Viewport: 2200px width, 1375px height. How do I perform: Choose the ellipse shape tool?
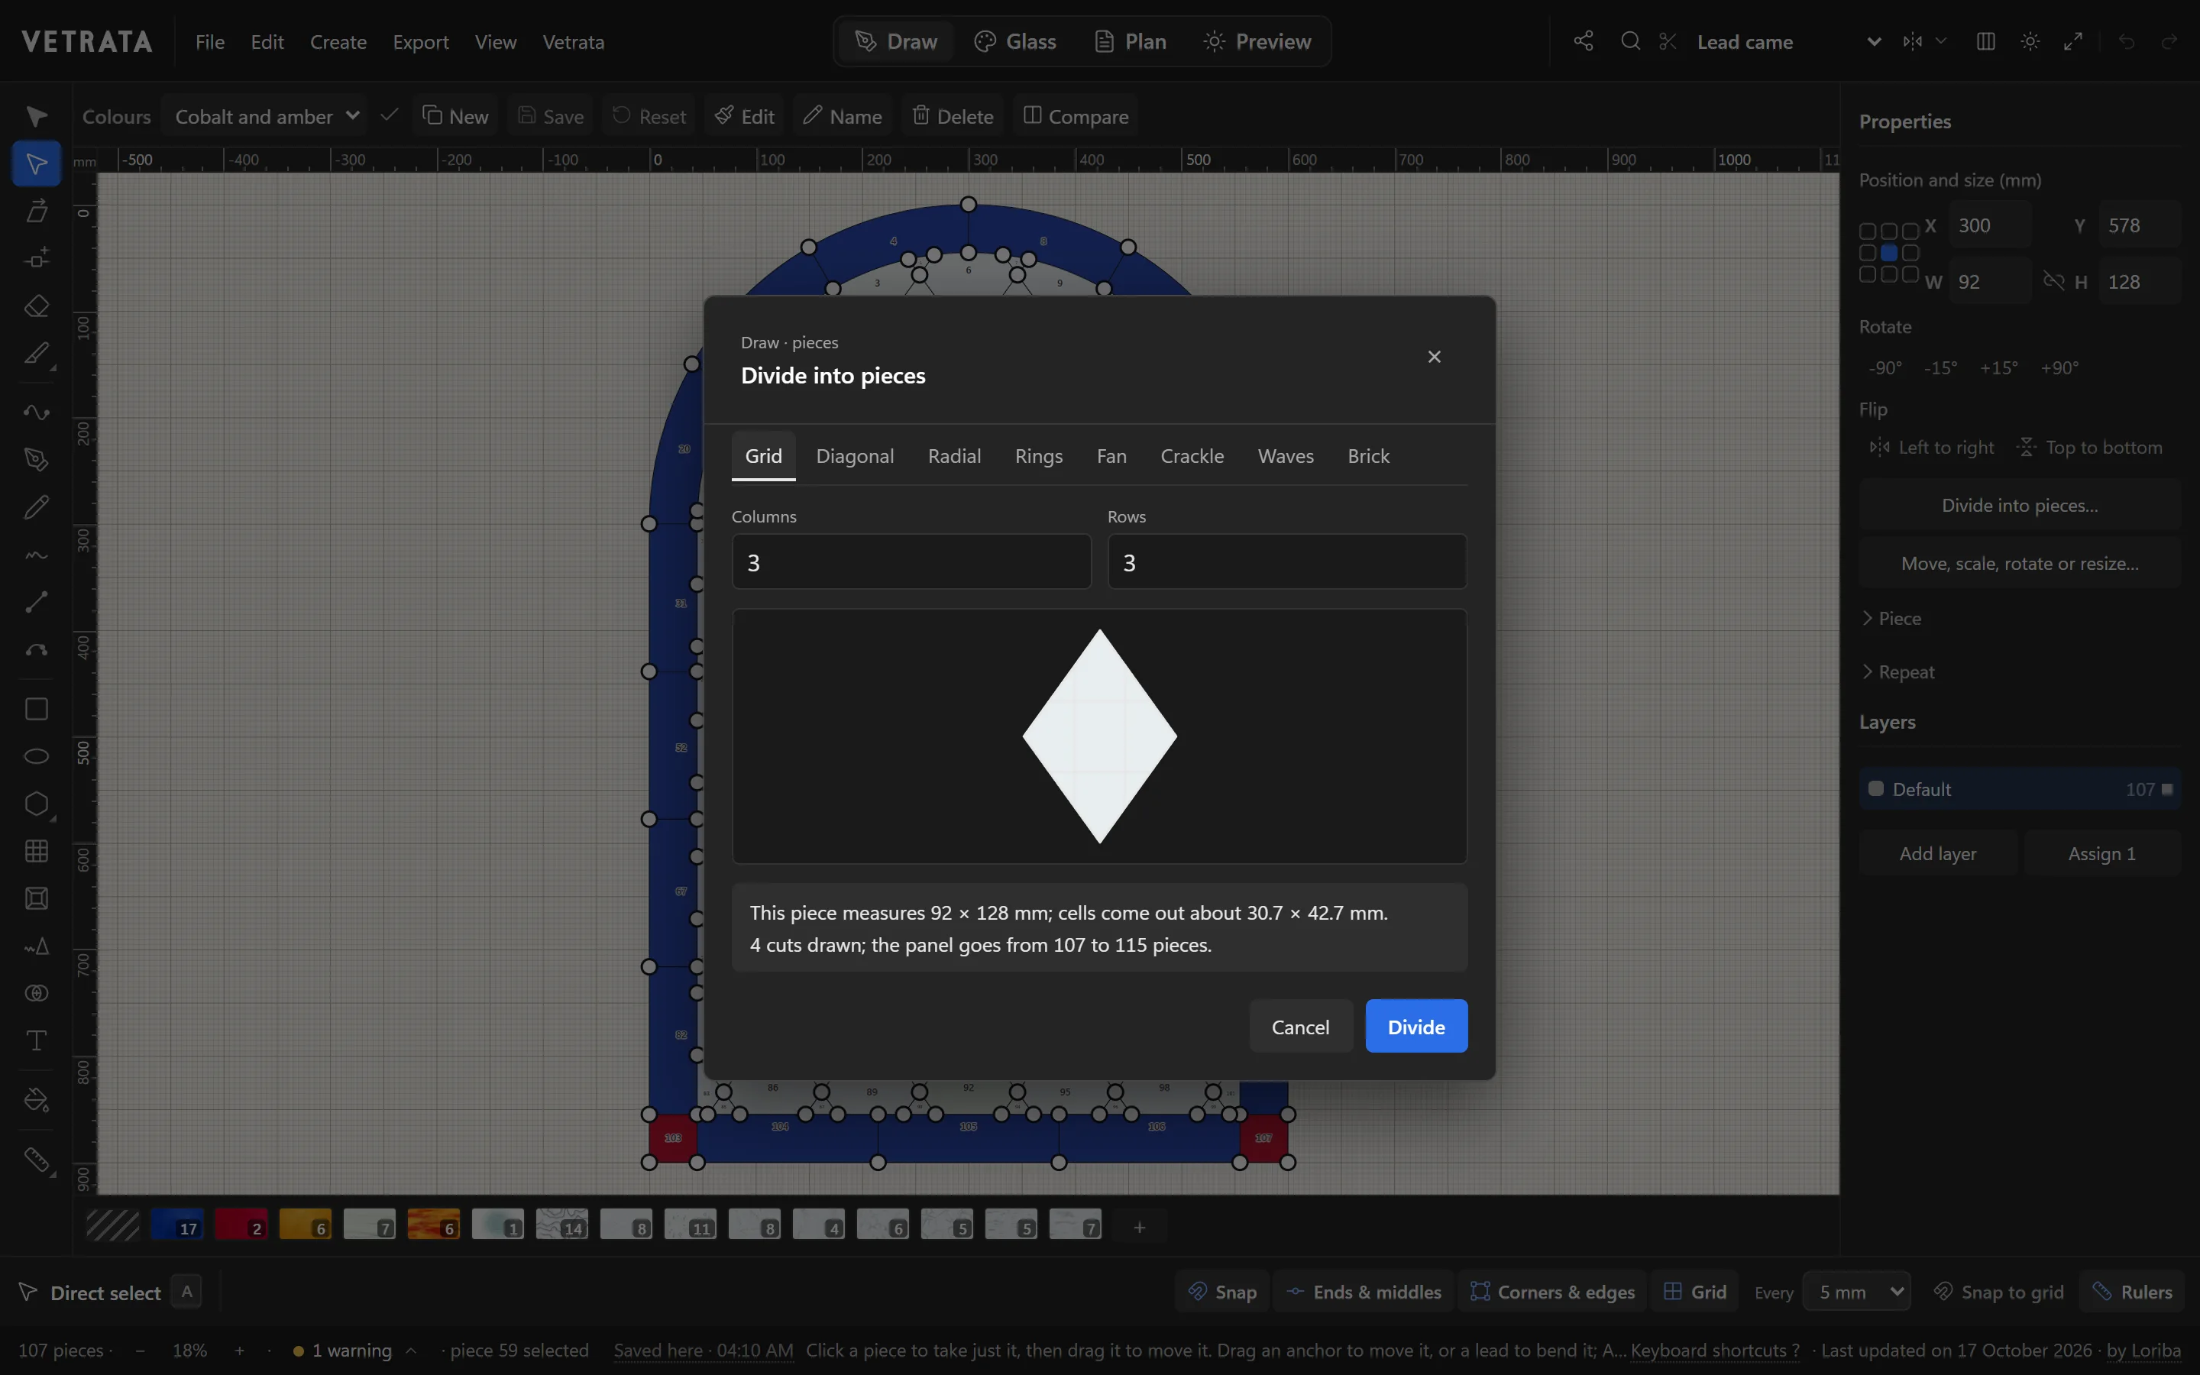(x=37, y=756)
